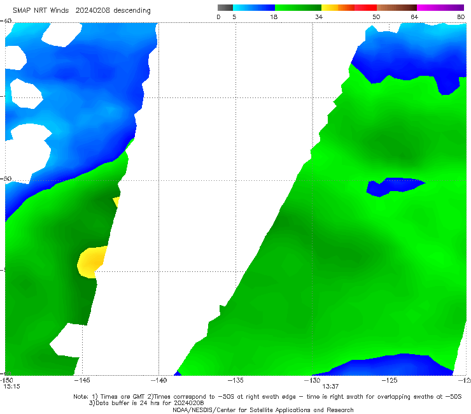Click the '18' color scale label

pyautogui.click(x=274, y=17)
